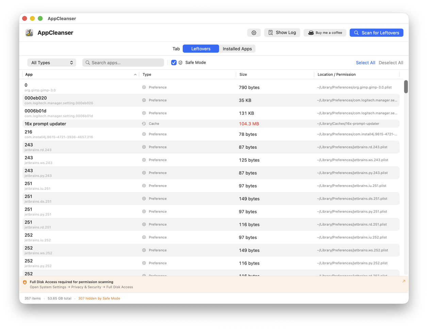Click the vertical scrollbar thumb of the list
Screen dimensions: 428x329
click(406, 87)
